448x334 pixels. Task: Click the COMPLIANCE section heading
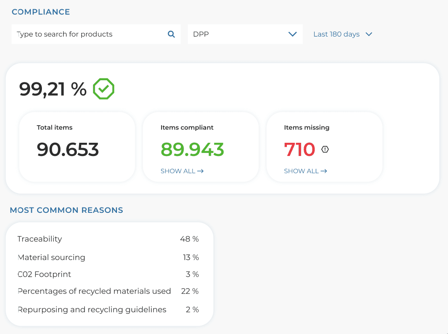[x=41, y=12]
